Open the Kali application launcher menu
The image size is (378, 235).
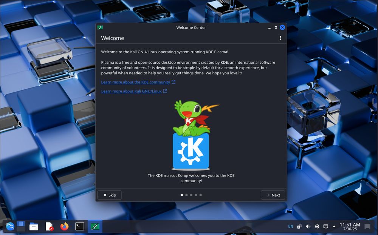click(10, 226)
